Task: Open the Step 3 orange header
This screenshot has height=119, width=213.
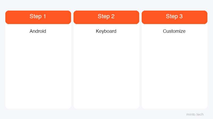Action: 175,17
